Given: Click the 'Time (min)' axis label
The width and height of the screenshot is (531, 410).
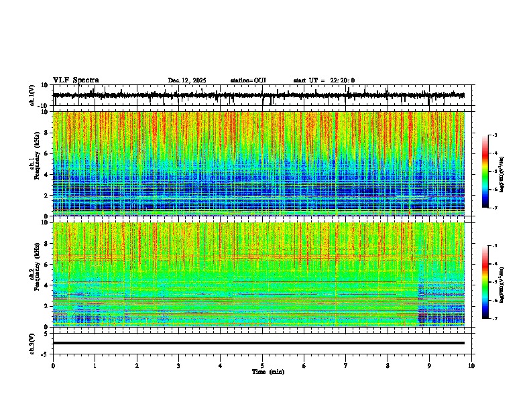Looking at the screenshot, I should click(x=268, y=372).
